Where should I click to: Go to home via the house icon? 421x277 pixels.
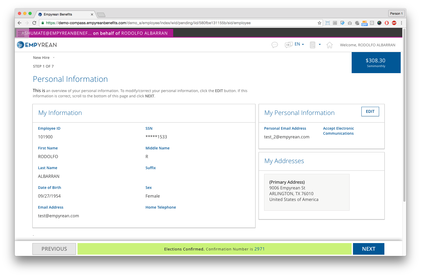tap(330, 45)
